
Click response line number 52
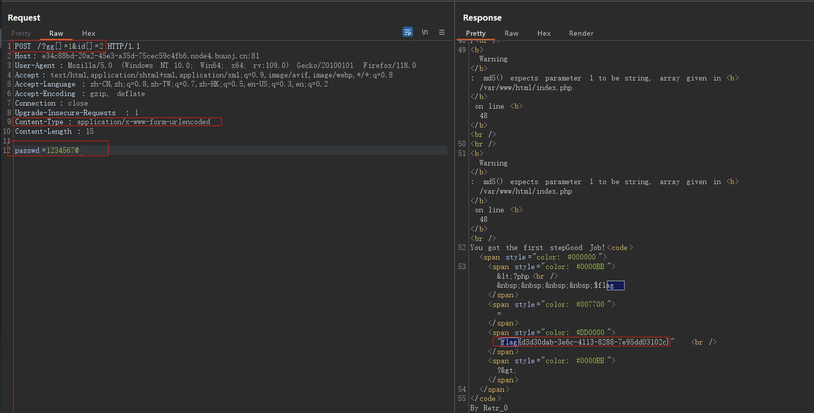click(x=462, y=247)
